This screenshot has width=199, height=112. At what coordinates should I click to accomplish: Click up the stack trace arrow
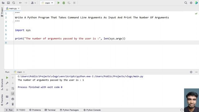(x=13, y=77)
